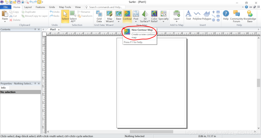Screen dimensions: 261x138
Task: Pick the range ring tool
Action: [x=214, y=20]
